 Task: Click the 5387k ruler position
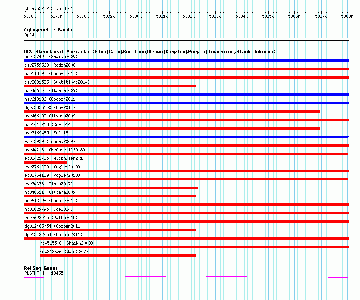tap(321, 16)
